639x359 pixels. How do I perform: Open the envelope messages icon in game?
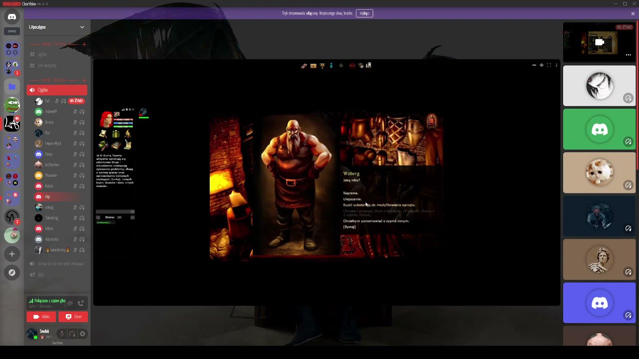point(314,65)
